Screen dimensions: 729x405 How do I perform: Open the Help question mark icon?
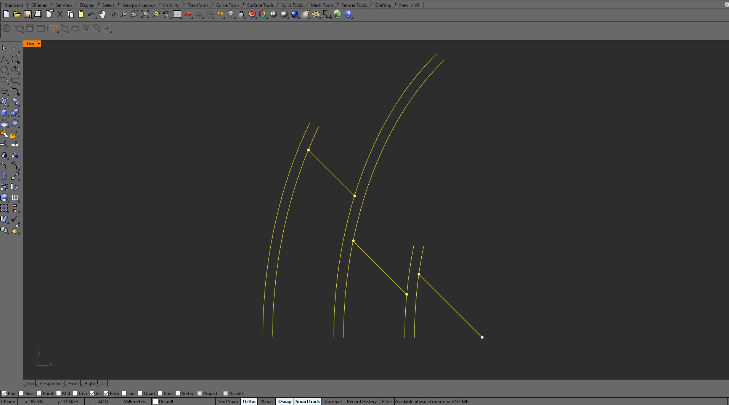pos(348,14)
